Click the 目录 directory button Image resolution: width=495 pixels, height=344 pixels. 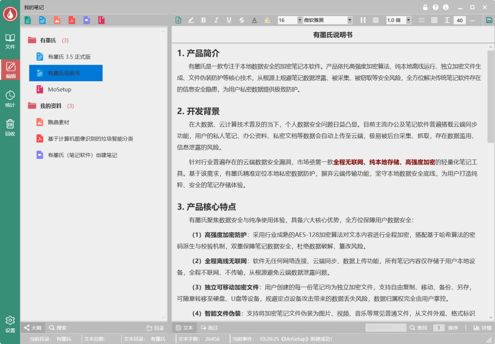point(156,328)
